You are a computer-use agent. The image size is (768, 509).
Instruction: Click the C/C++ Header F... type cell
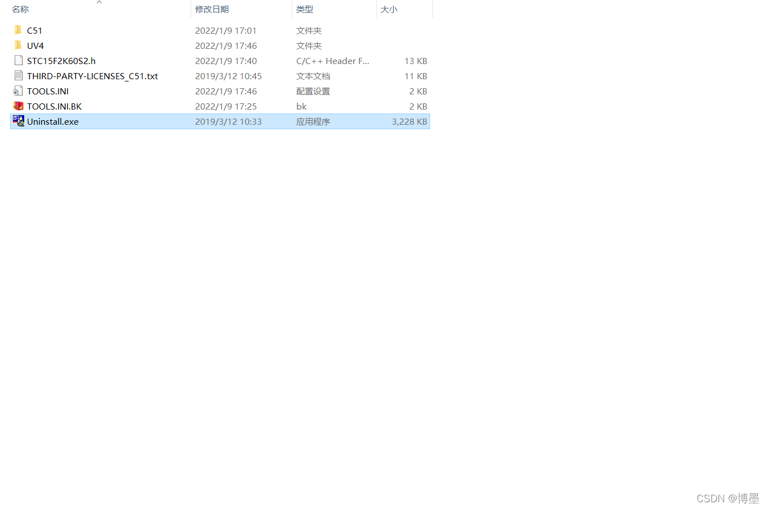[333, 61]
